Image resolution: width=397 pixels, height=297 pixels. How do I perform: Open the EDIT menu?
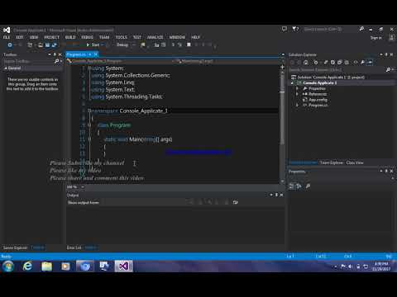(20, 37)
